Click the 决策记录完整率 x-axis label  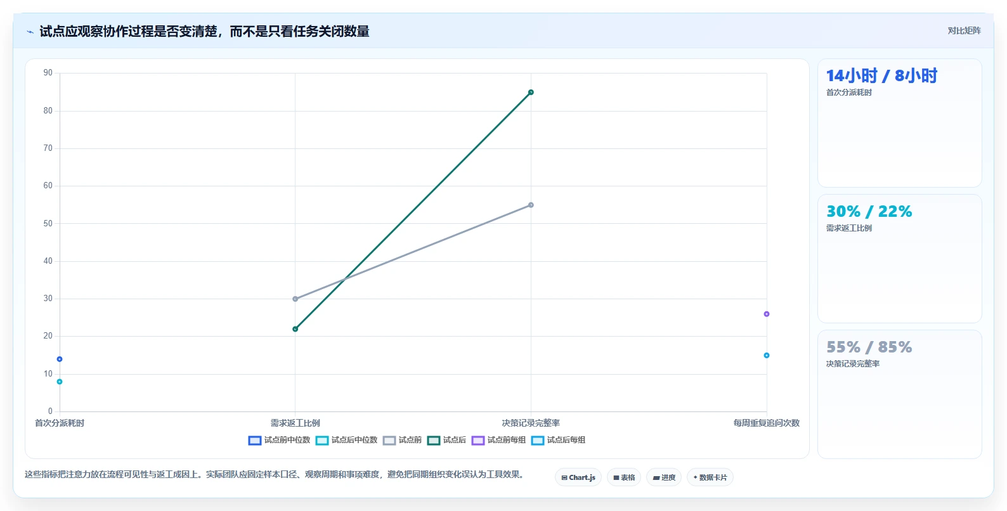[x=531, y=423]
